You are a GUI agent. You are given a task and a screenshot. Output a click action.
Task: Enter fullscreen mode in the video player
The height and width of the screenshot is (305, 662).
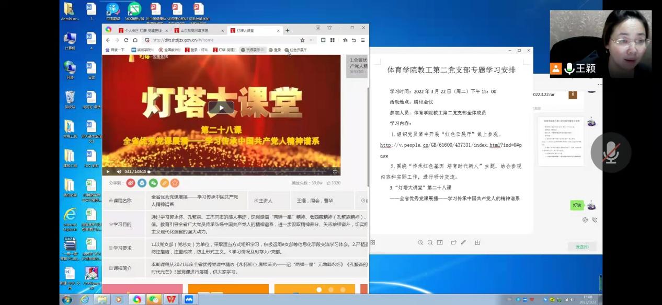pyautogui.click(x=335, y=171)
